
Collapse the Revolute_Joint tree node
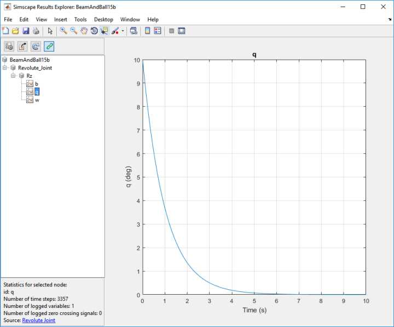pyautogui.click(x=5, y=68)
